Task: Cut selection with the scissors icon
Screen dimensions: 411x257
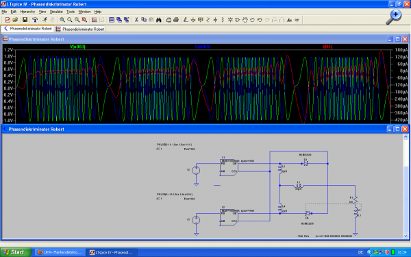Action: pos(136,20)
